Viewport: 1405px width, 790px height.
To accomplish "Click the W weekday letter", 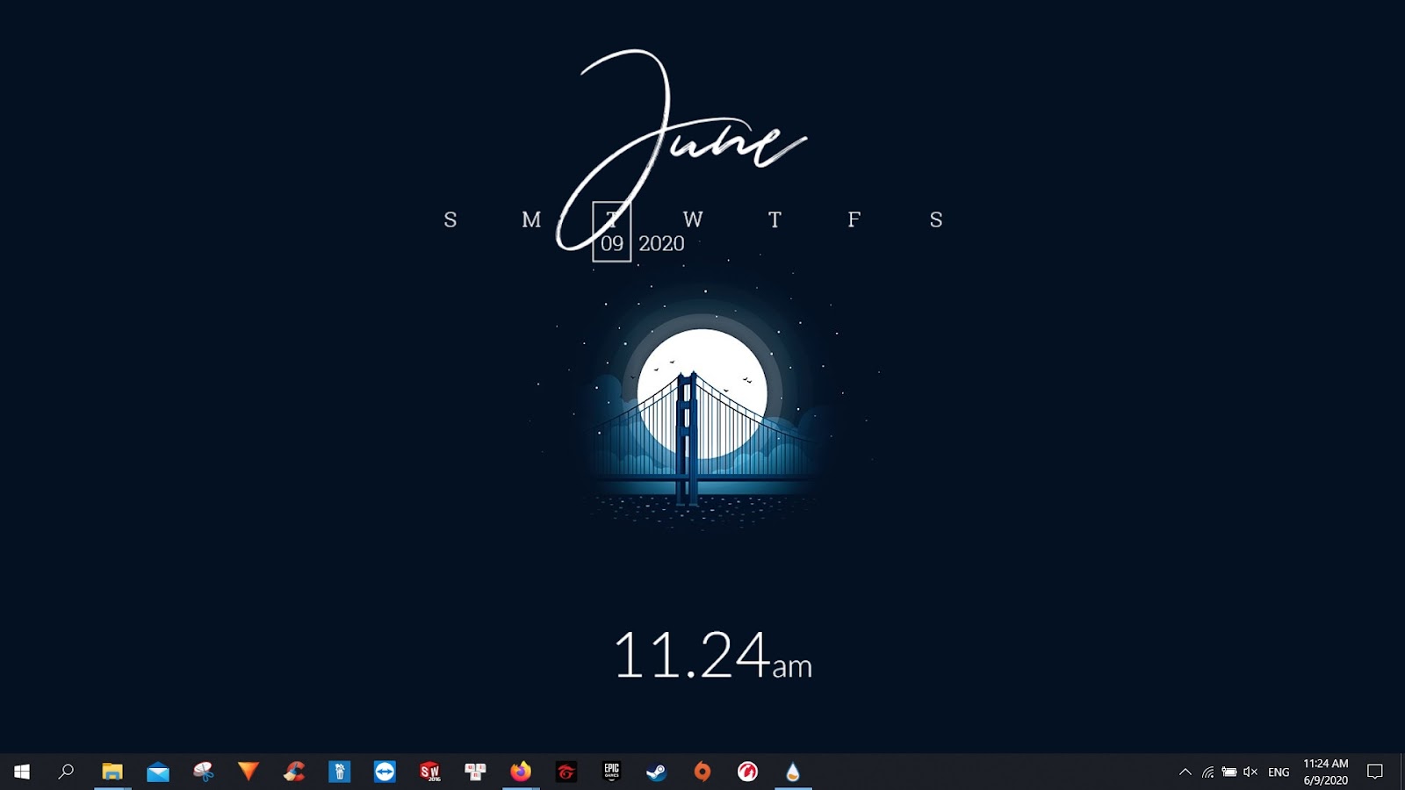I will (693, 219).
